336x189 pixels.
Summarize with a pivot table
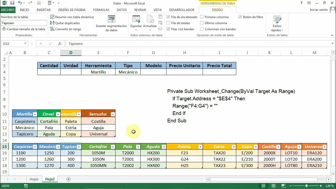(x=72, y=17)
